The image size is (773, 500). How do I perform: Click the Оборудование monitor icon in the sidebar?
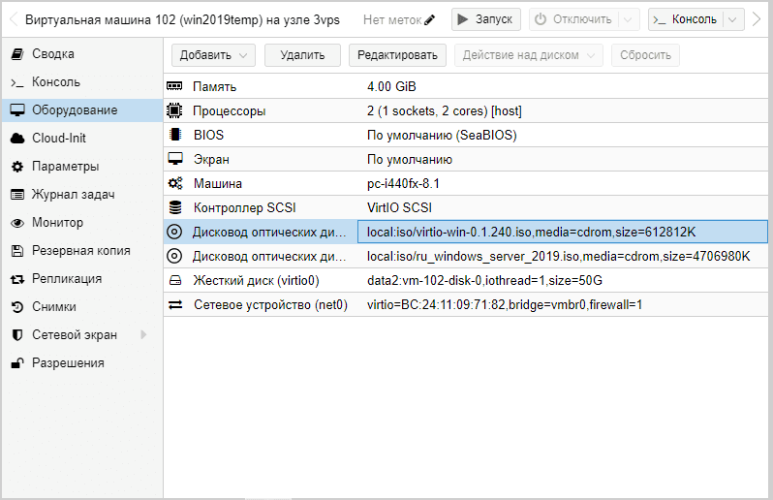[x=17, y=109]
